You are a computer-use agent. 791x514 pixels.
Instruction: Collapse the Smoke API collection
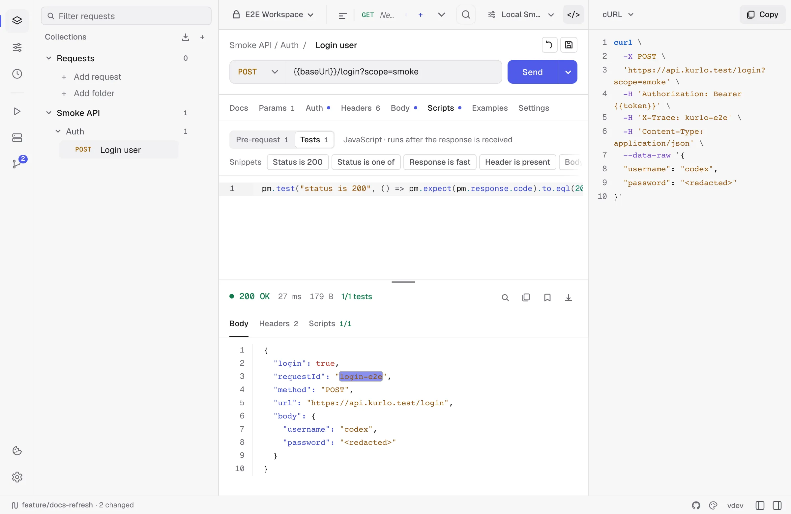click(49, 113)
